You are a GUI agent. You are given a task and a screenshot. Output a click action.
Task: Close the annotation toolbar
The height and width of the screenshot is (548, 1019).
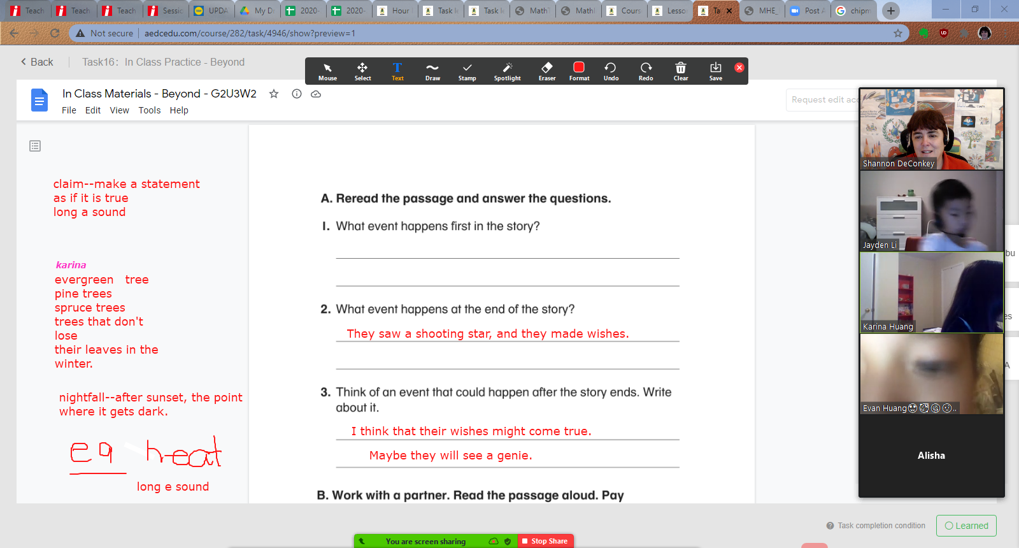739,68
